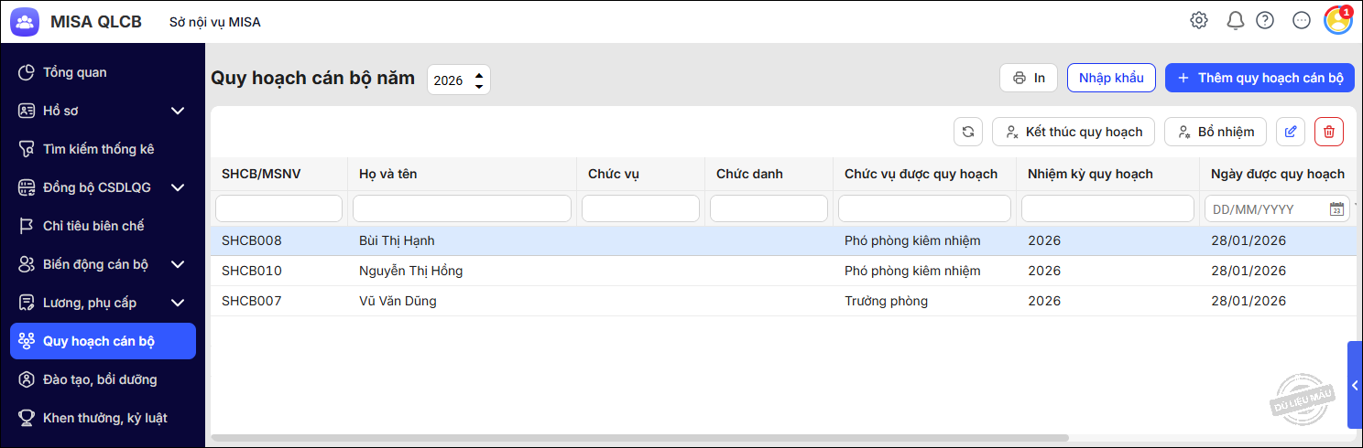
Task: Open the chat more-options bubble icon
Action: coord(1302,20)
